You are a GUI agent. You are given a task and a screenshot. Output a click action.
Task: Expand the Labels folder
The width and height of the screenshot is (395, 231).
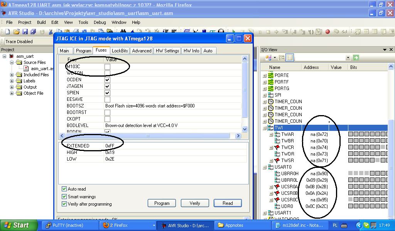tap(12, 81)
